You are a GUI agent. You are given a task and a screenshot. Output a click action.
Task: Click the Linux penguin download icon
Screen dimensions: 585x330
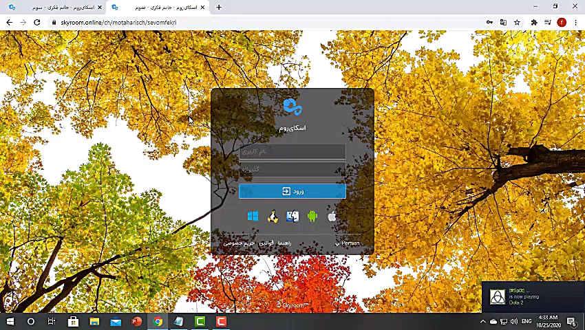[273, 217]
